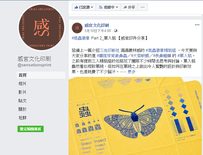Expand the 追蹤中 dropdown arrow
Image resolution: width=203 pixels, height=155 pixels.
click(x=117, y=7)
